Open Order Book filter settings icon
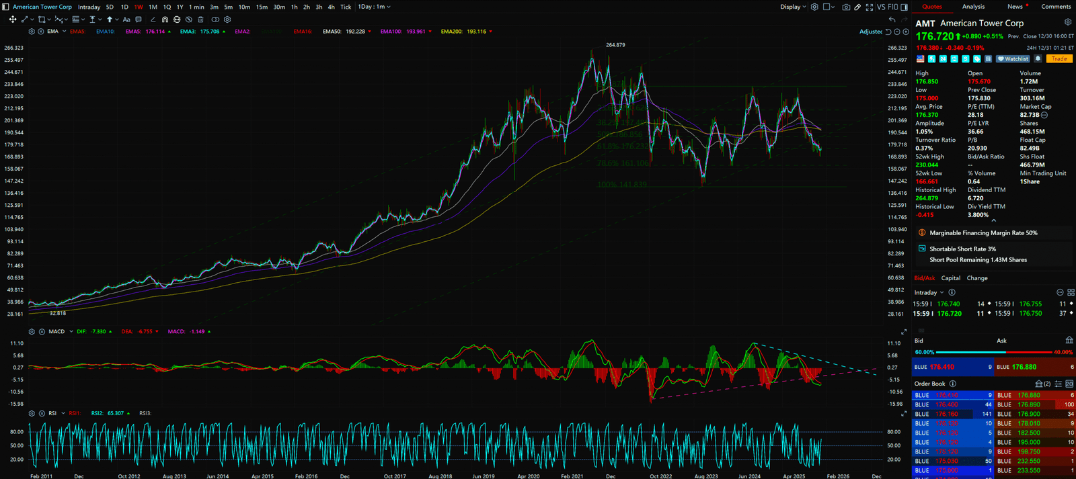 click(1059, 384)
